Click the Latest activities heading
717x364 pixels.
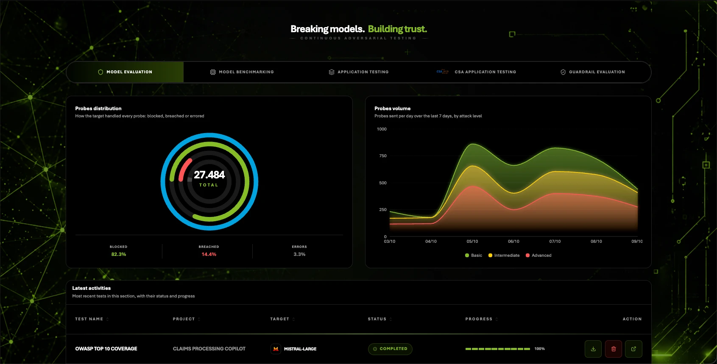(x=92, y=288)
